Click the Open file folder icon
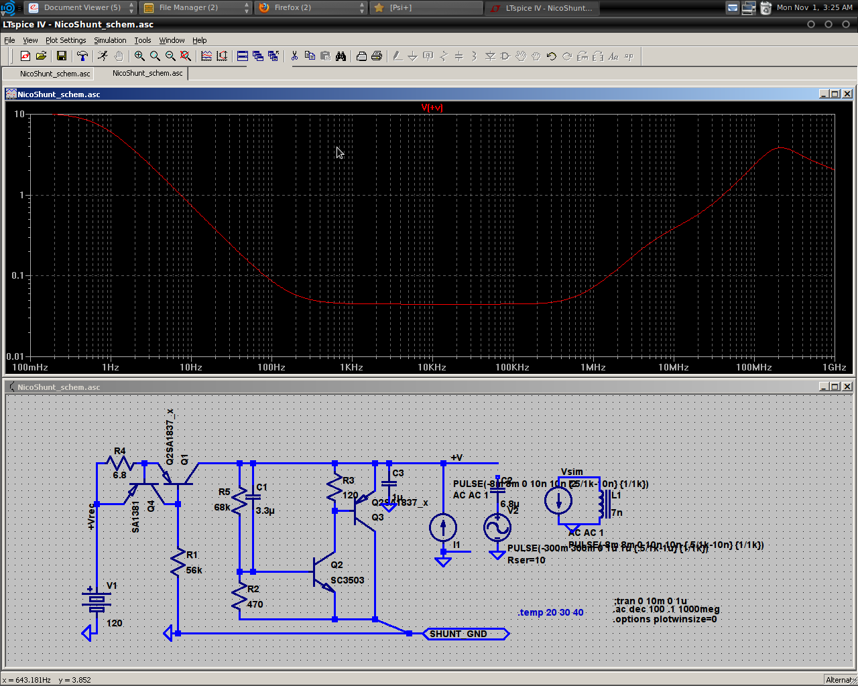 tap(41, 56)
